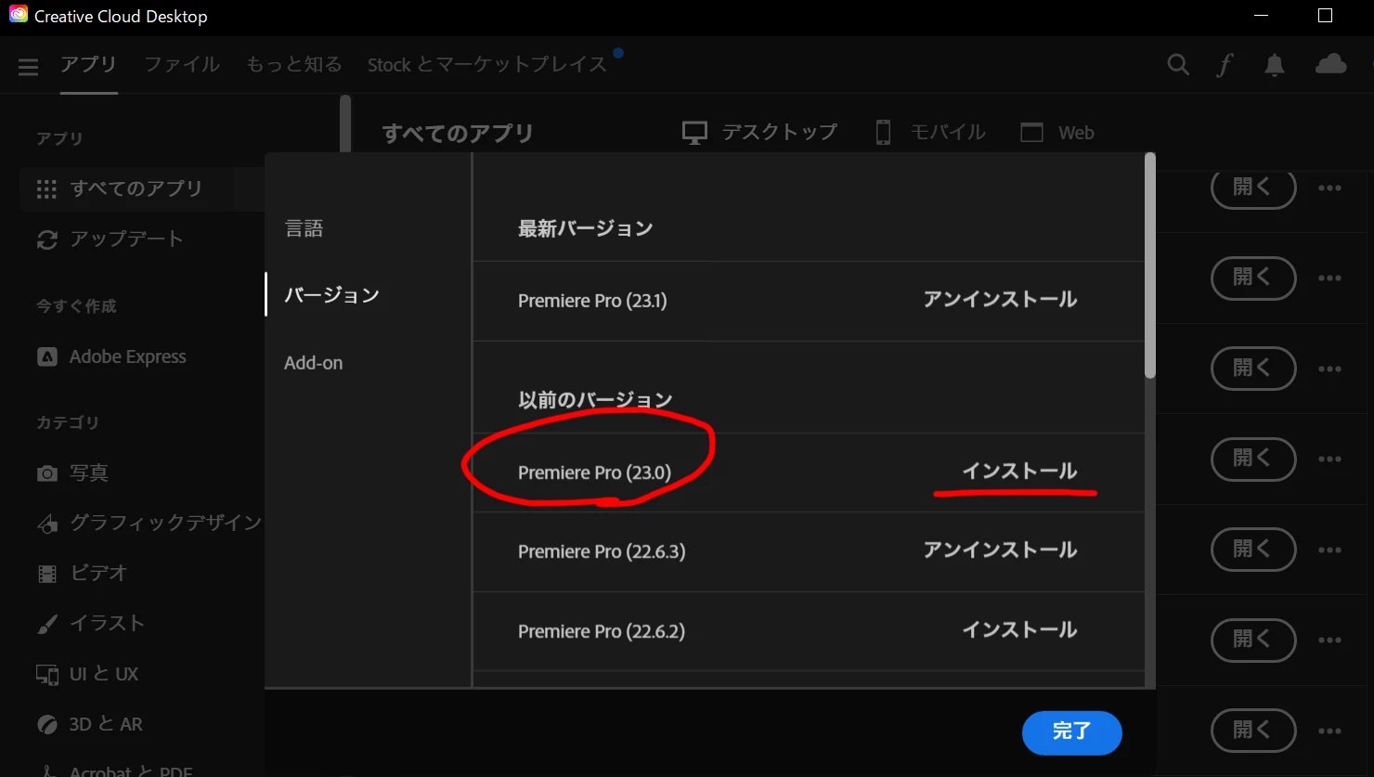This screenshot has width=1374, height=777.
Task: Uninstall Premiere Pro (23.1)
Action: tap(1000, 300)
